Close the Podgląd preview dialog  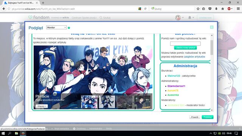pyautogui.click(x=212, y=27)
